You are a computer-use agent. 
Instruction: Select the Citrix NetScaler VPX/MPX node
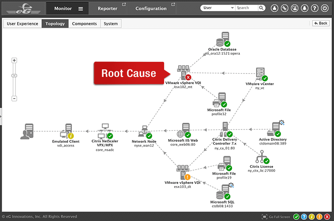105,131
